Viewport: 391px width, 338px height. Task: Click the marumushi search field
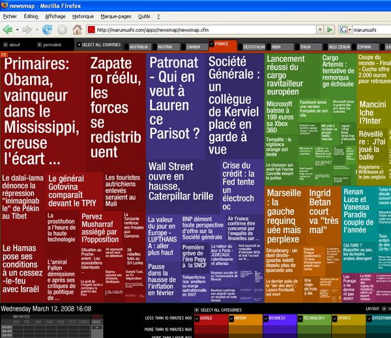[371, 30]
